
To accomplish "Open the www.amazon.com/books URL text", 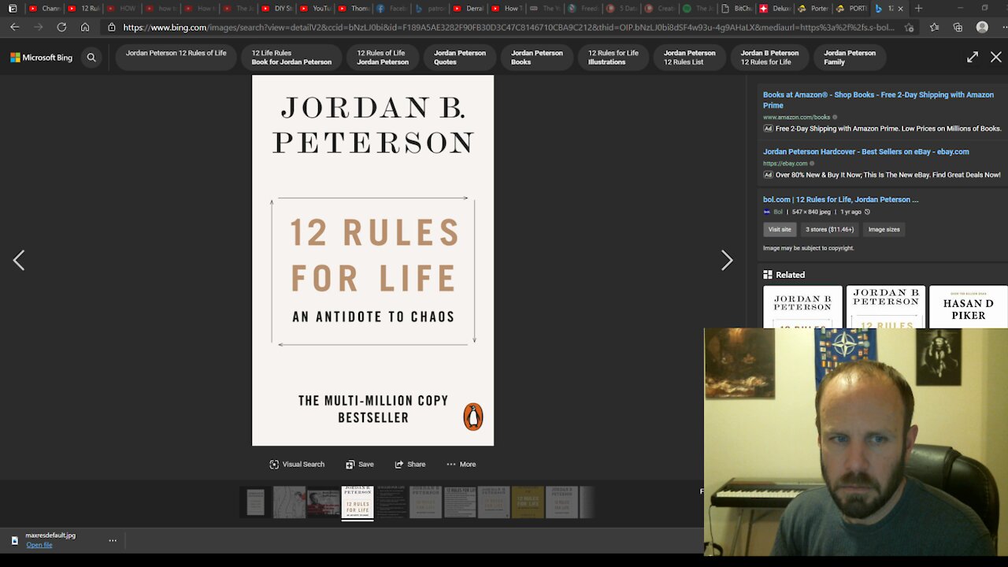I will (796, 117).
